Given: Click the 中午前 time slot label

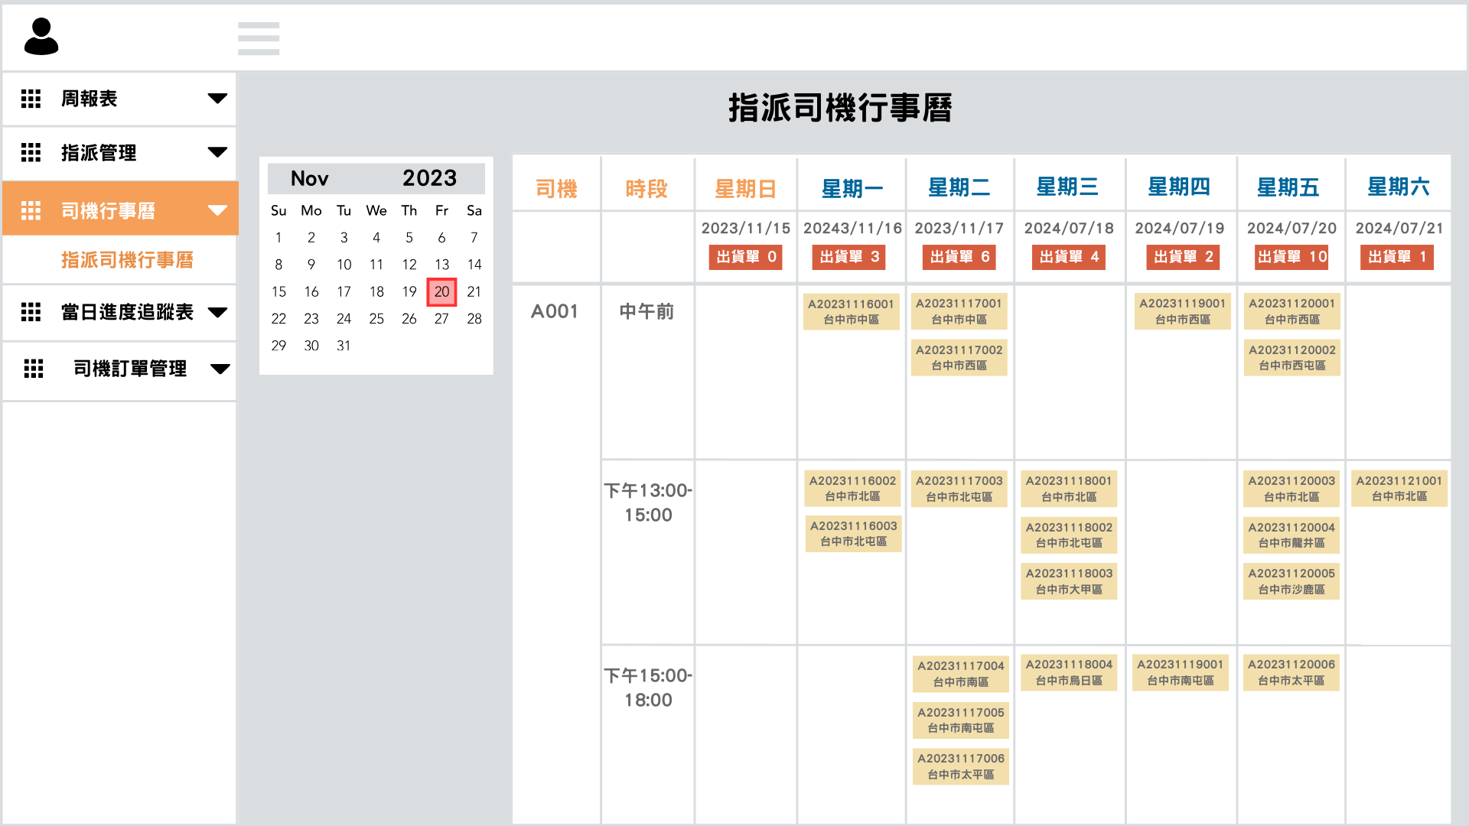Looking at the screenshot, I should (647, 312).
